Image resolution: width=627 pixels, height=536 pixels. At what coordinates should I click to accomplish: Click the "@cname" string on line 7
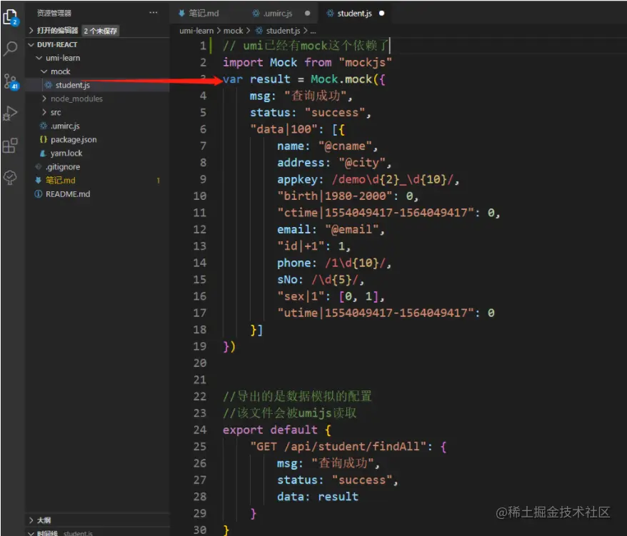click(x=345, y=146)
